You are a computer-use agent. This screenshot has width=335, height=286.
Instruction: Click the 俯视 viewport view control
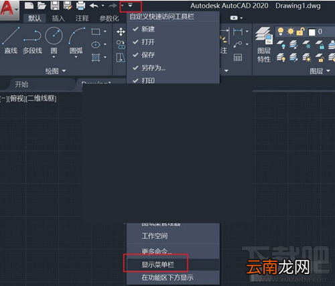17,98
